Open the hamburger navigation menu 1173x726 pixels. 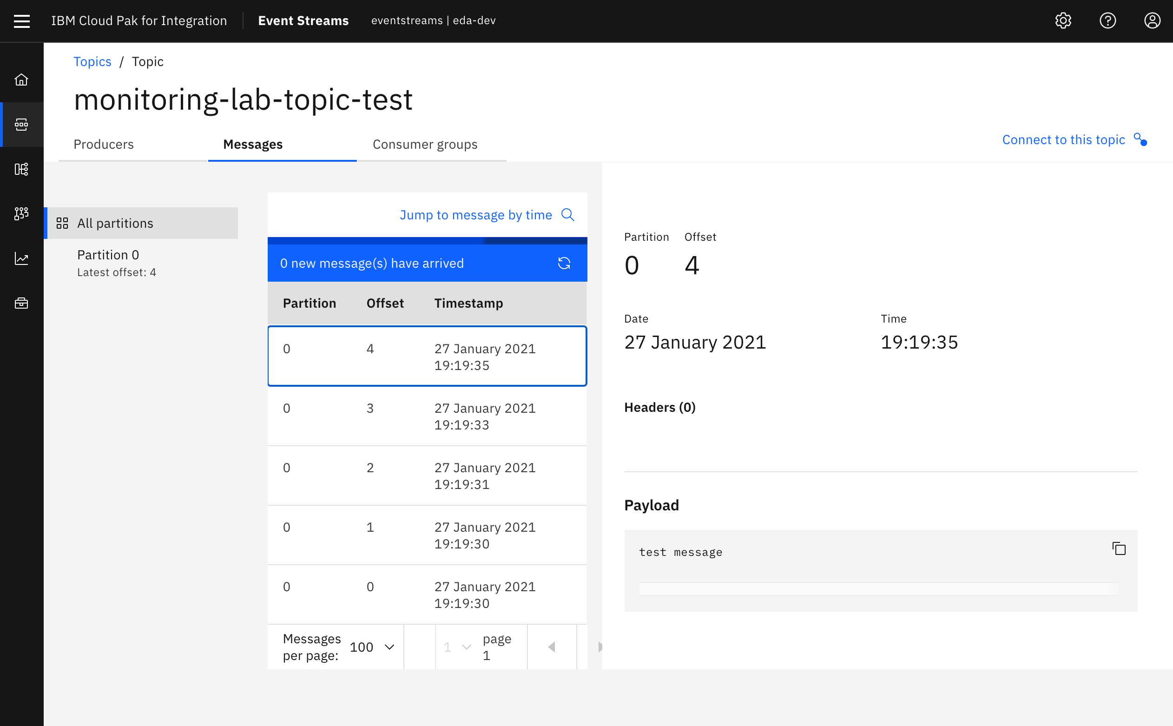click(x=21, y=20)
